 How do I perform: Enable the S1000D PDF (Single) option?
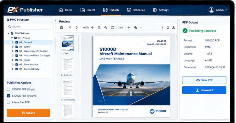coord(9,89)
